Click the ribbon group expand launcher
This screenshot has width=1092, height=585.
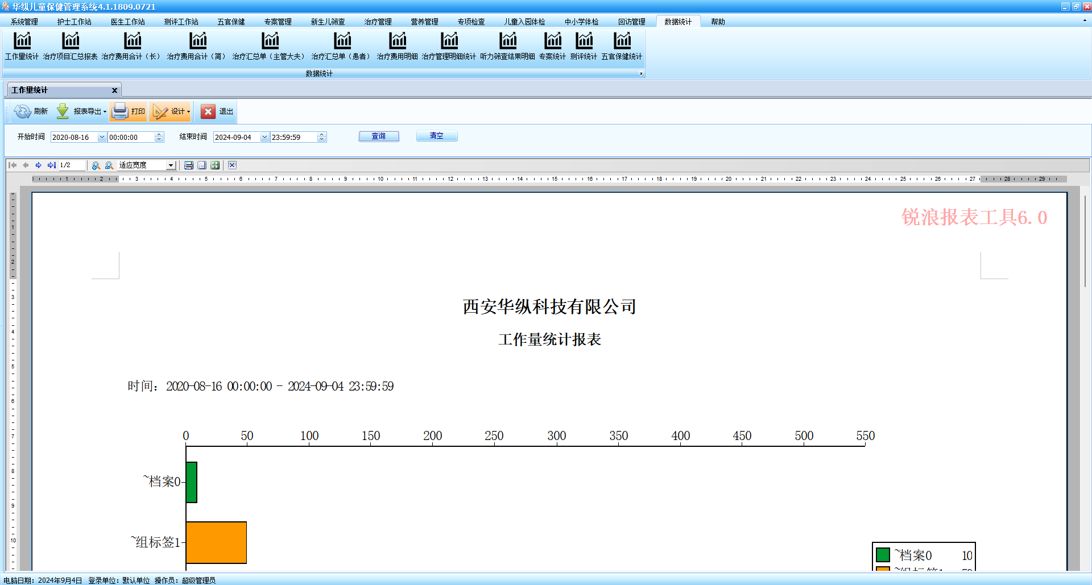pyautogui.click(x=641, y=73)
